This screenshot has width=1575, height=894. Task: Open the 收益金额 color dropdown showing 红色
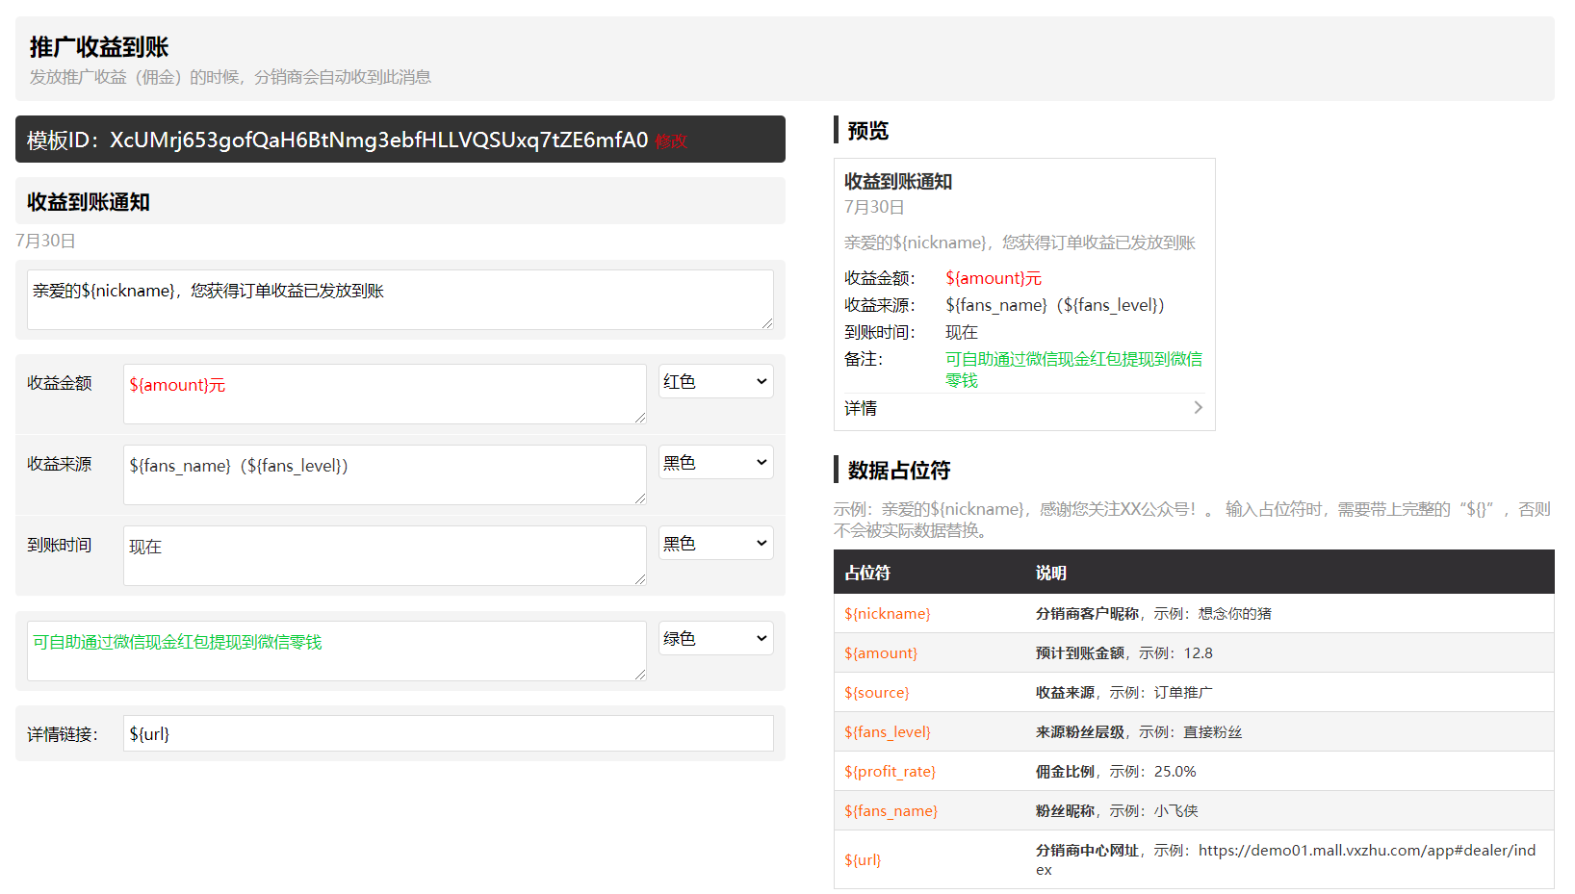(715, 382)
